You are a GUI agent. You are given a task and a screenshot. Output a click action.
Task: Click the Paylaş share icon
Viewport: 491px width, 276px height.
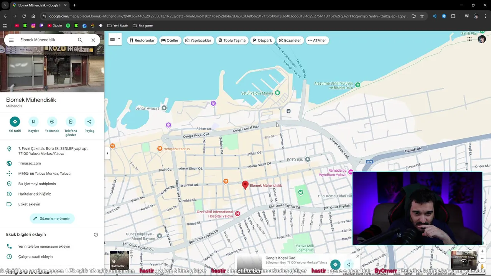(89, 122)
